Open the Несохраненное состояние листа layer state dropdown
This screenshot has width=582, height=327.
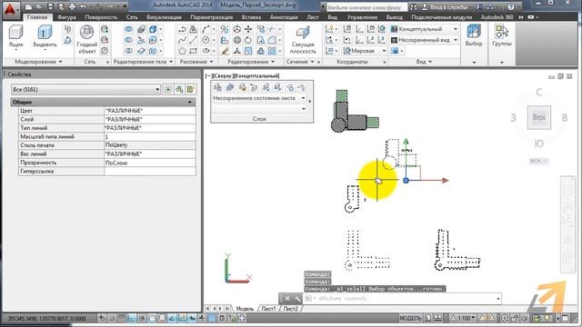point(259,98)
